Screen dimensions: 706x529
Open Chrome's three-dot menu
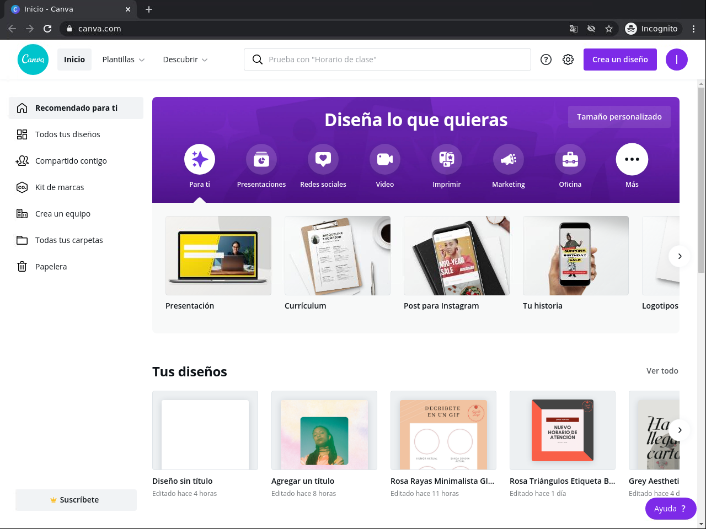coord(694,29)
